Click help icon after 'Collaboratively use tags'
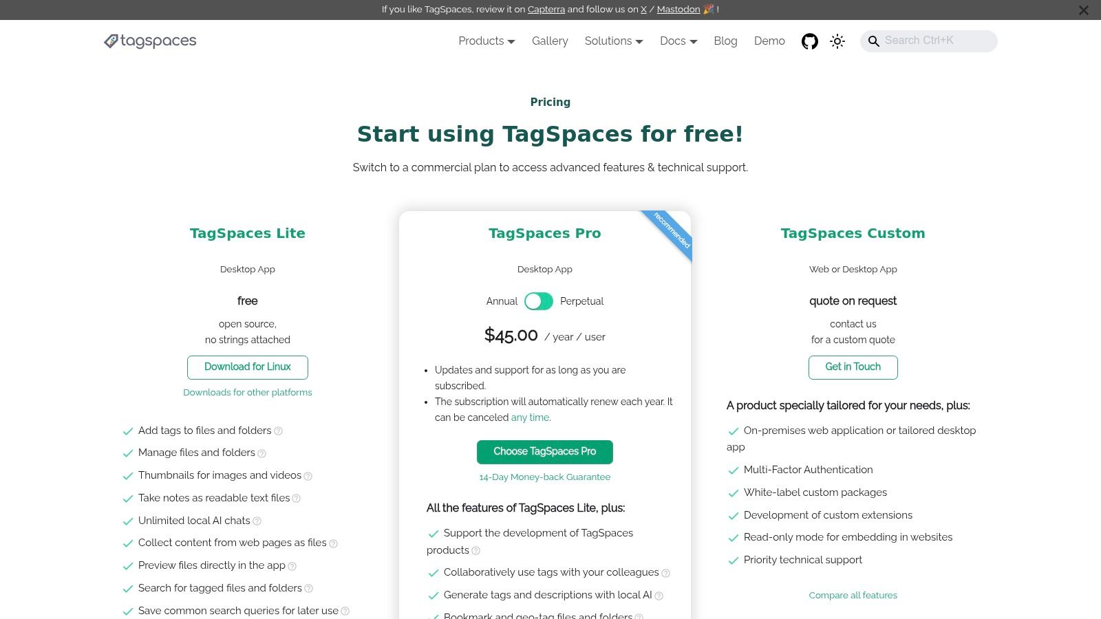 point(665,573)
